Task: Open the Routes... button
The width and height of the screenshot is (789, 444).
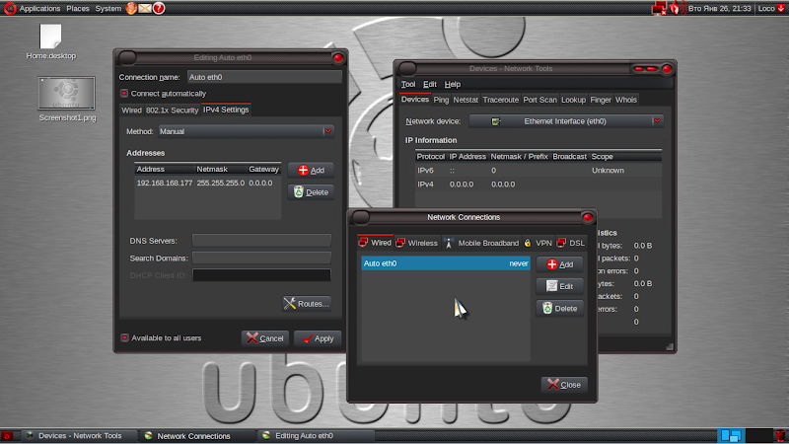Action: click(307, 304)
